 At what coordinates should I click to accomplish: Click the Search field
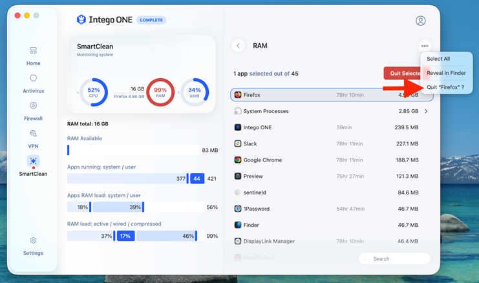coord(394,259)
